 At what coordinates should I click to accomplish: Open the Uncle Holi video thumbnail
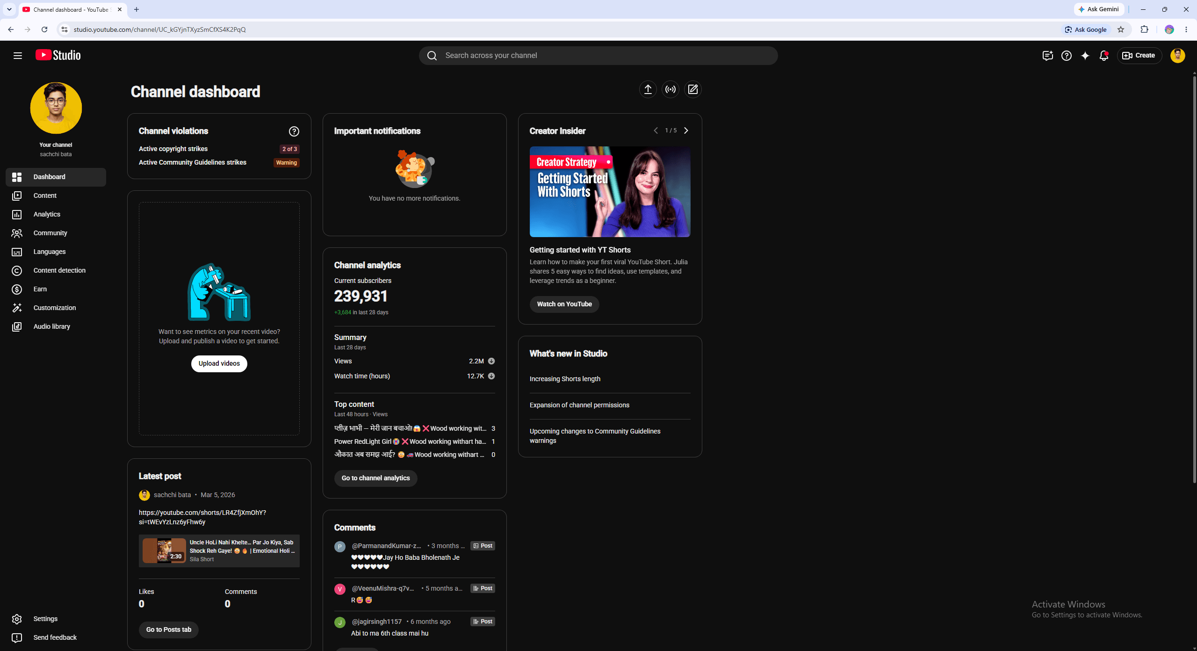tap(164, 551)
